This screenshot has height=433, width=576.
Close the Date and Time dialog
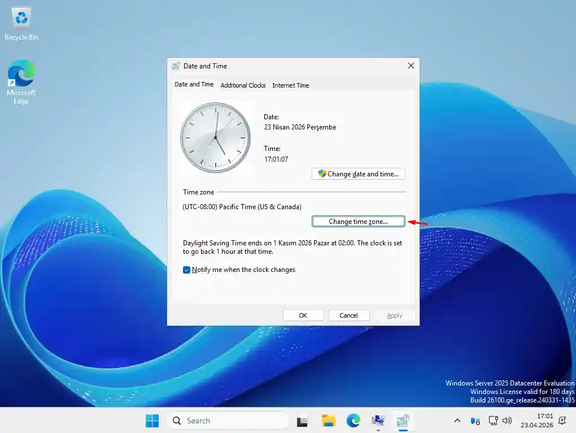click(411, 66)
